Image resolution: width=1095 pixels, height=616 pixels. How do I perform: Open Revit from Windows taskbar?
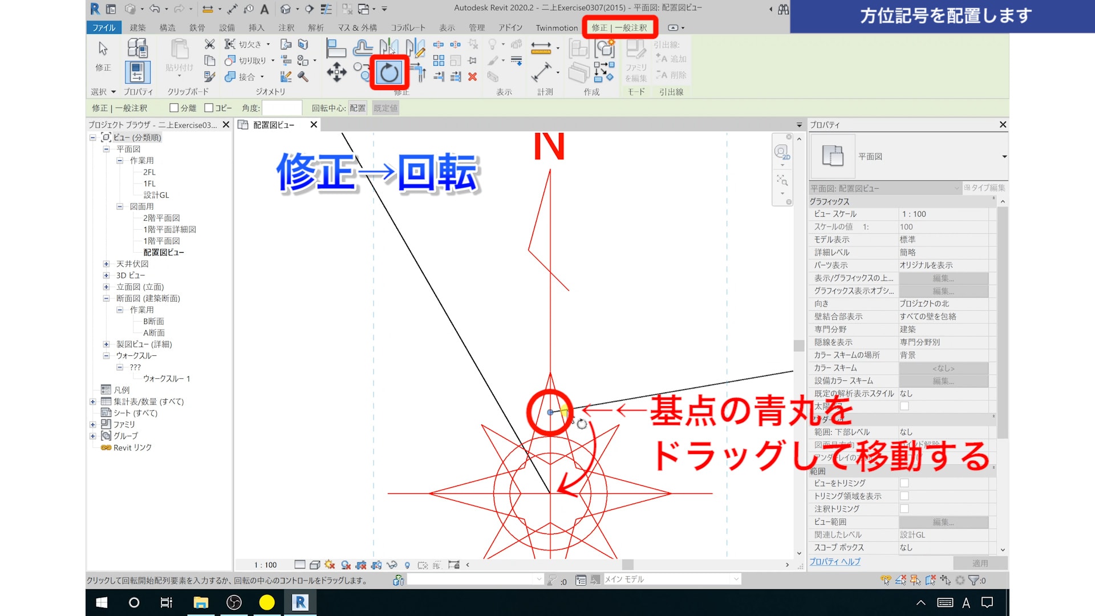300,602
